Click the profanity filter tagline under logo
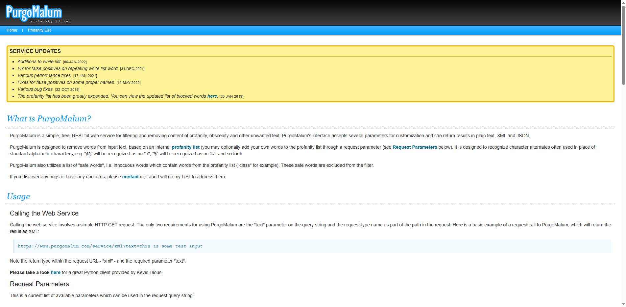626x307 pixels. pyautogui.click(x=50, y=21)
